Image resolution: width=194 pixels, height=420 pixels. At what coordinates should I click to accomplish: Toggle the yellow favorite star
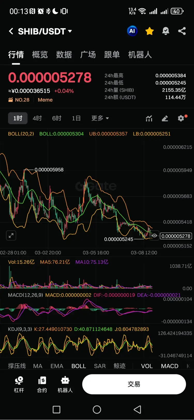150,31
